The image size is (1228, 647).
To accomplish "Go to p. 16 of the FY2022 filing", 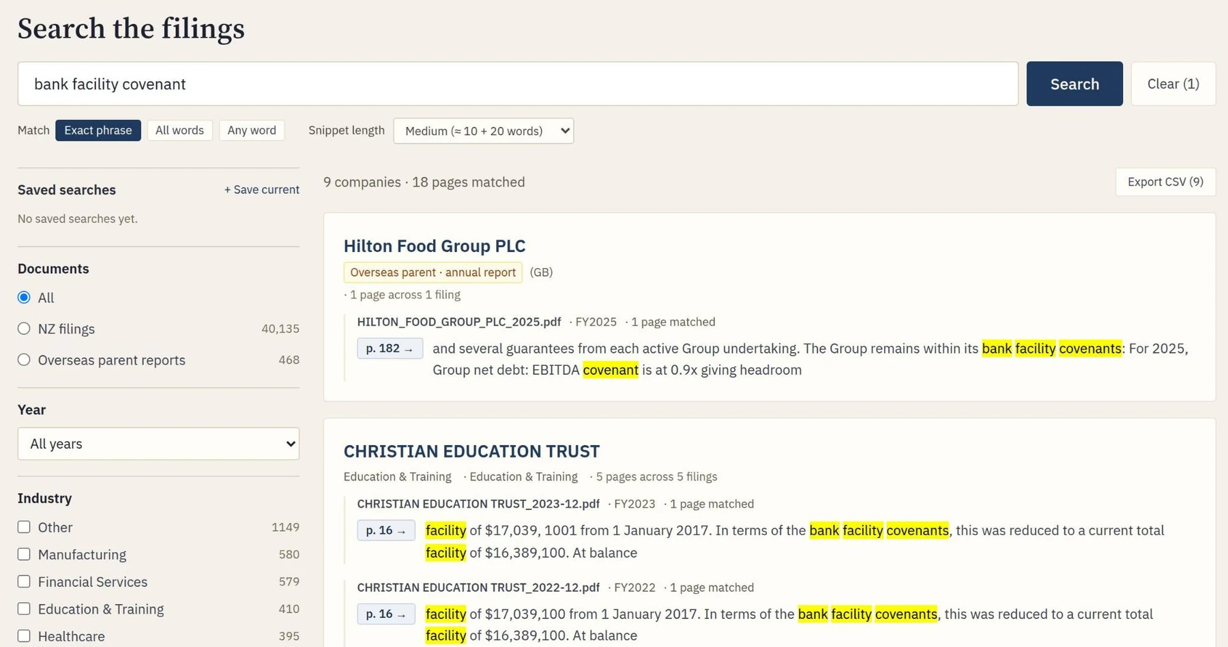I will (386, 614).
